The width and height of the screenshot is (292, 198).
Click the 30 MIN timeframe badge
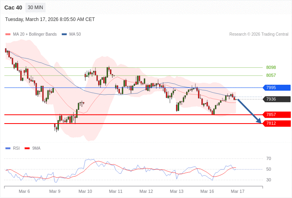35,8
